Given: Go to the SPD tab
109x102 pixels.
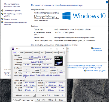Looking at the screenshot, I should pyautogui.click(x=43, y=53).
